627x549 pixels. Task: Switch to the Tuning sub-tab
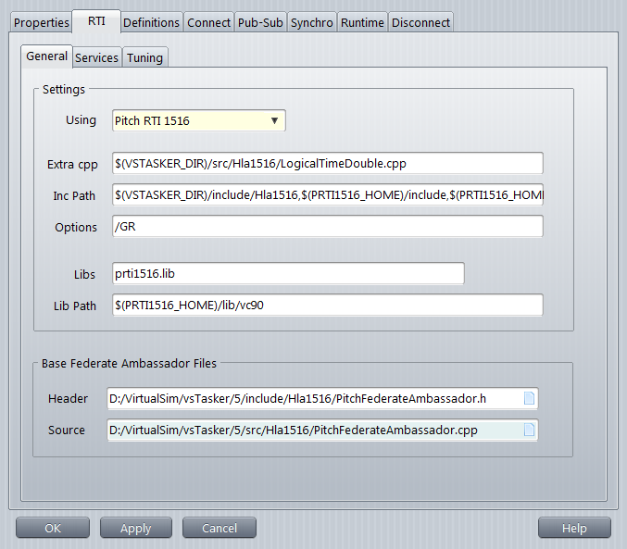[144, 57]
